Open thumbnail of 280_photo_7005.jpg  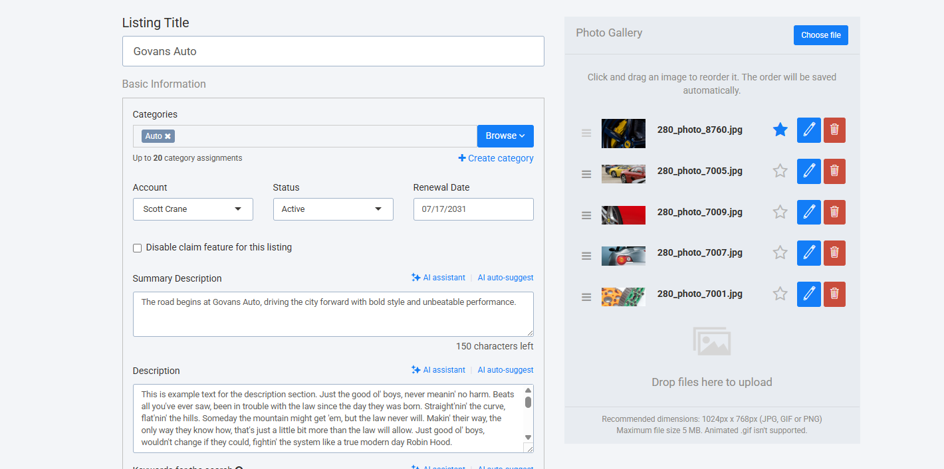pos(624,174)
